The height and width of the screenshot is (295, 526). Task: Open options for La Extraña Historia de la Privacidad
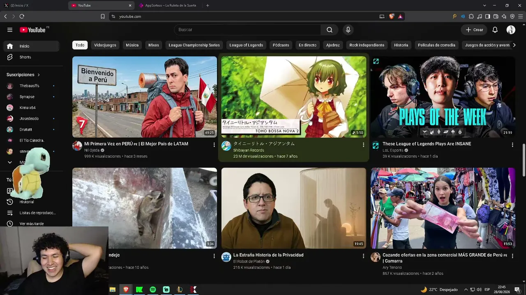tap(363, 256)
